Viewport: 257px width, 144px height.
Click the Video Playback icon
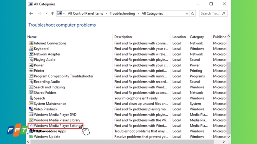31,109
